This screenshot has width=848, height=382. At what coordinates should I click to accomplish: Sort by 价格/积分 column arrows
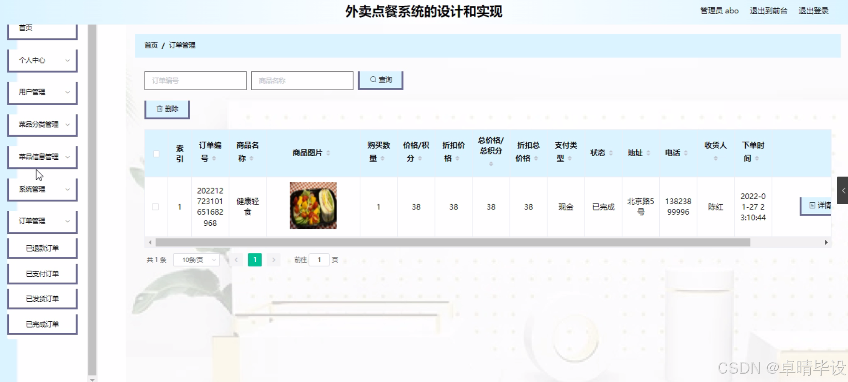420,158
